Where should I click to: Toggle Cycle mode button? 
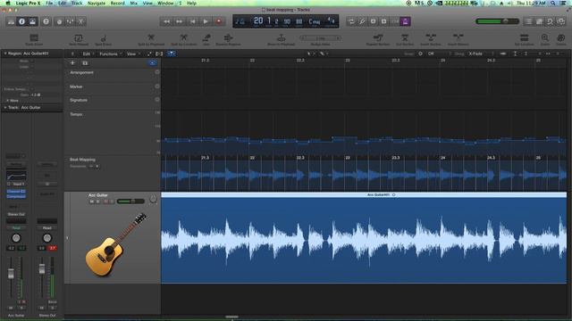click(x=351, y=21)
